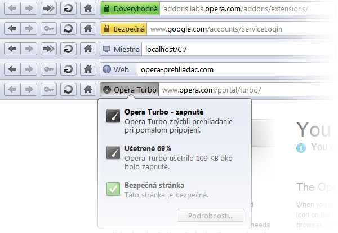Image resolution: width=338 pixels, height=233 pixels.
Task: Reload the opera.com/portal/turbo page
Action: pyautogui.click(x=68, y=89)
